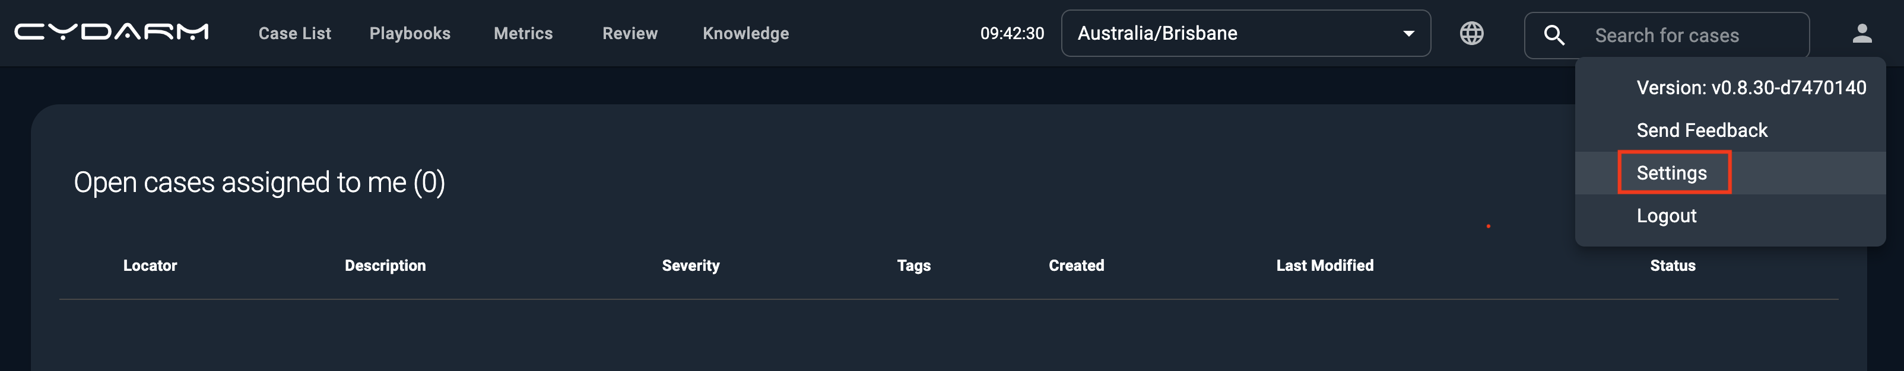Go to Playbooks
The height and width of the screenshot is (371, 1904).
click(410, 33)
